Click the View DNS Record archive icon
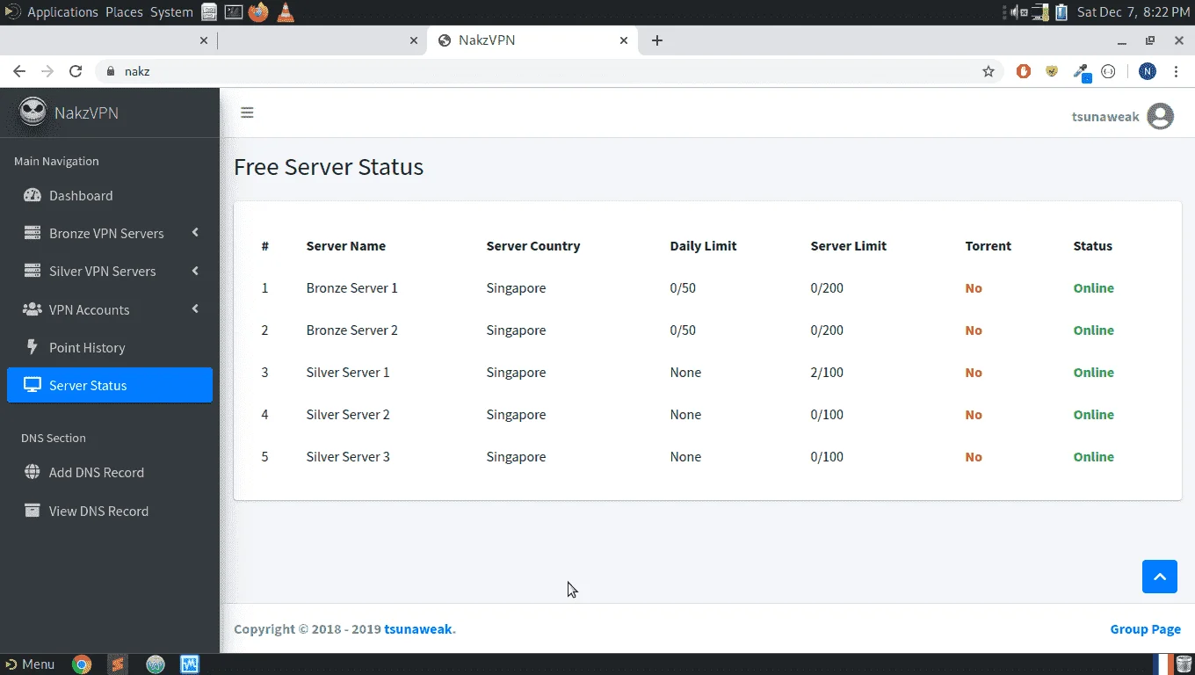 (x=33, y=511)
